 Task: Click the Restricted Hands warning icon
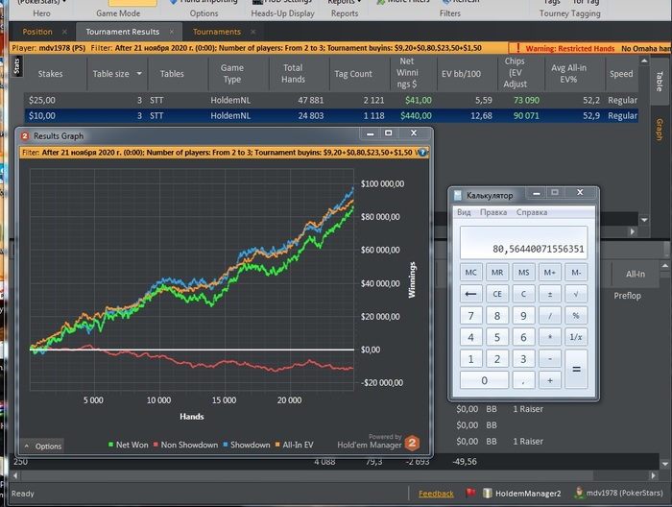click(x=518, y=48)
